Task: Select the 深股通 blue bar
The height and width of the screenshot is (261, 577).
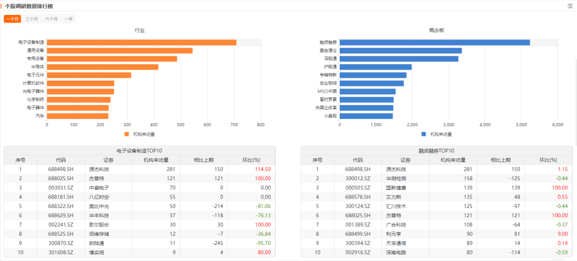Action: (x=399, y=58)
